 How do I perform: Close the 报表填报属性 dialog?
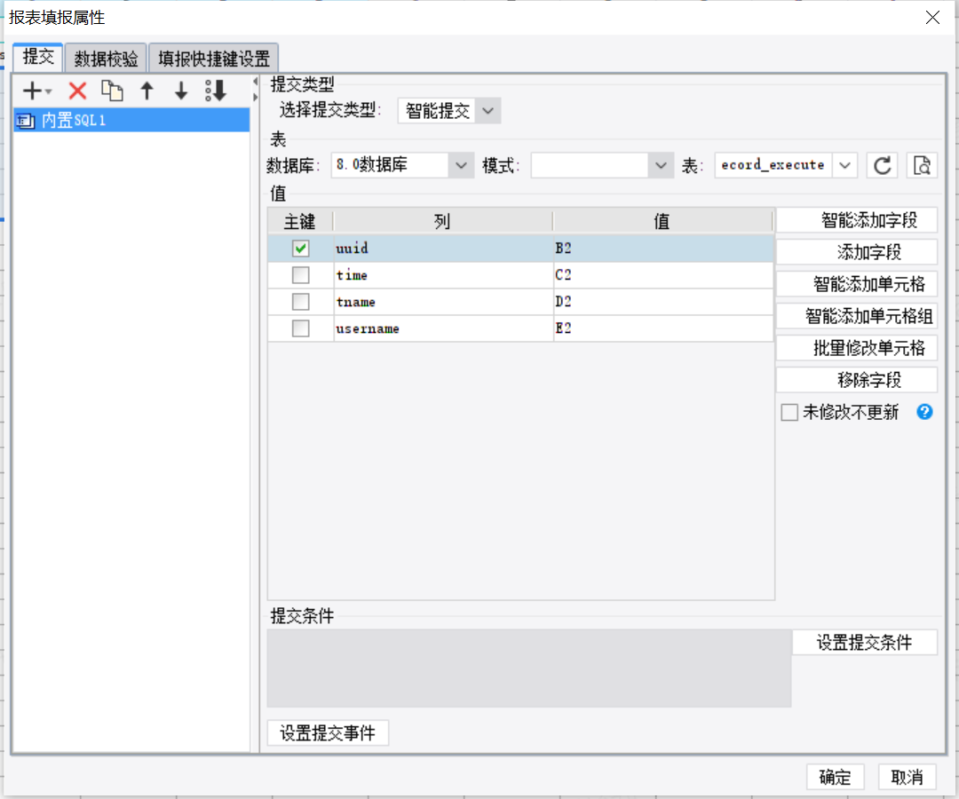[932, 17]
